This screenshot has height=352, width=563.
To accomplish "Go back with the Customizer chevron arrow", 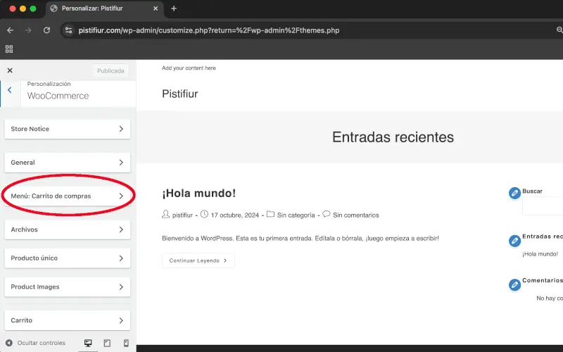I will click(x=10, y=90).
